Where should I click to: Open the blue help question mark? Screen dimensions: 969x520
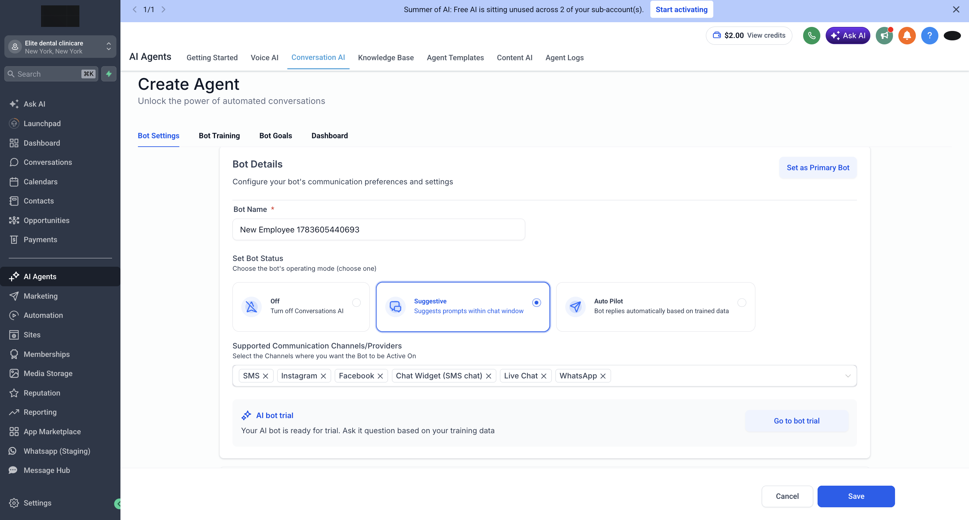(930, 35)
